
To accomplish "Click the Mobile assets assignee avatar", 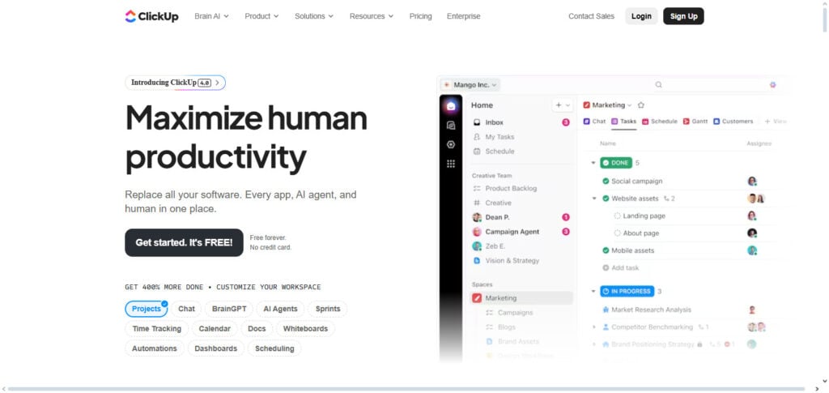I will coord(752,250).
